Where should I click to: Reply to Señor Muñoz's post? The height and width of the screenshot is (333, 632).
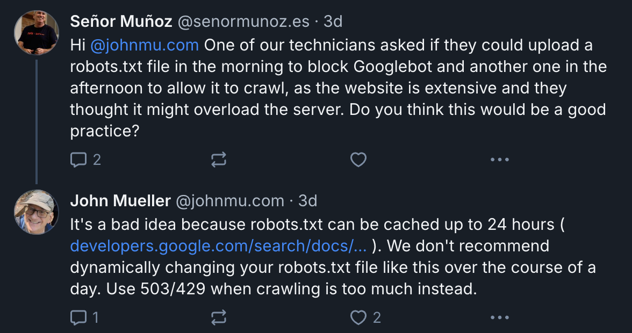click(x=80, y=159)
